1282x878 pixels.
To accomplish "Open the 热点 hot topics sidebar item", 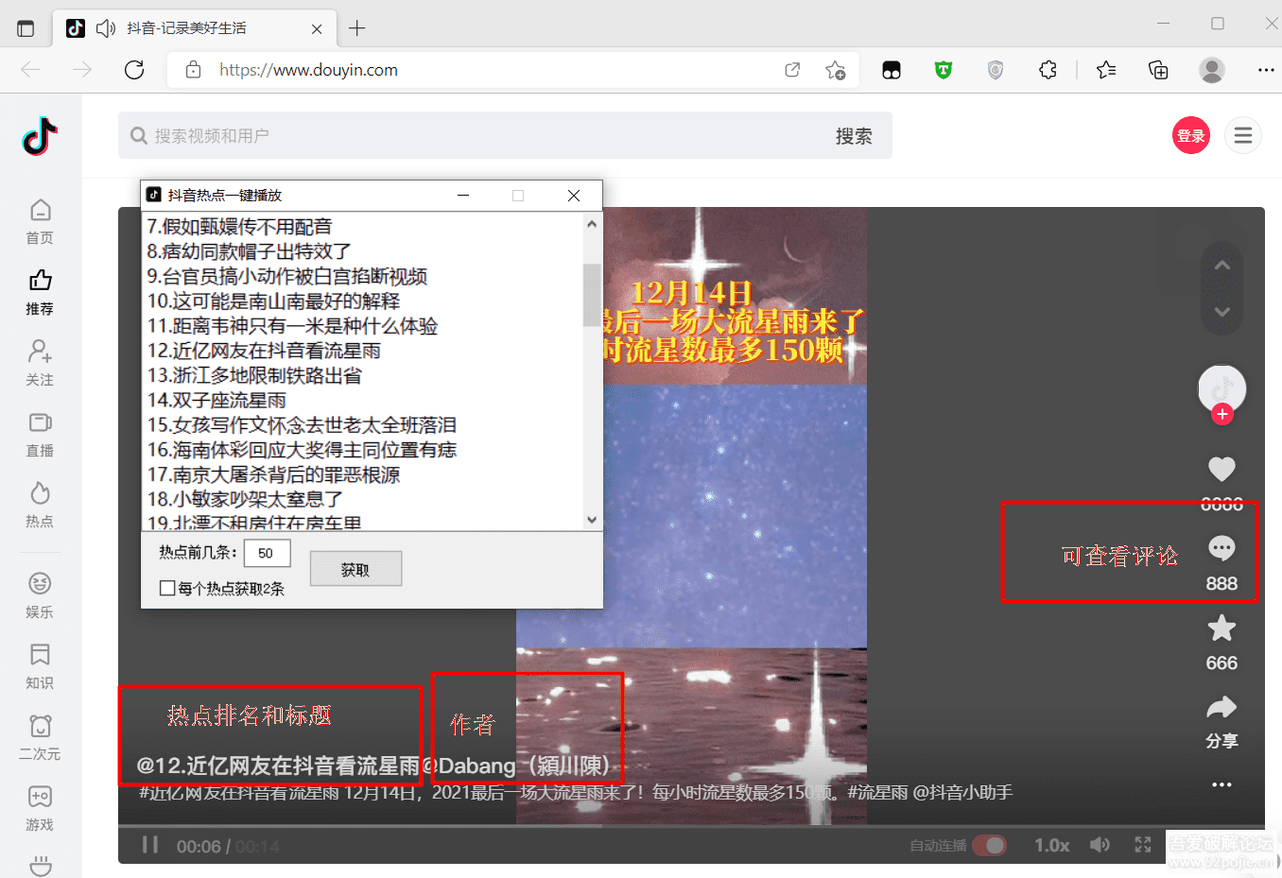I will point(40,506).
